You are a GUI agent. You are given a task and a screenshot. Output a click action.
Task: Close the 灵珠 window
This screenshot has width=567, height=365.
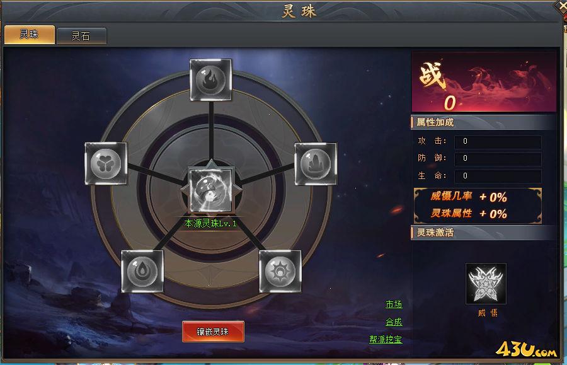[x=561, y=6]
